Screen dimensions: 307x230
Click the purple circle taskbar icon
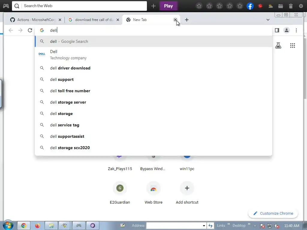[x=93, y=226]
